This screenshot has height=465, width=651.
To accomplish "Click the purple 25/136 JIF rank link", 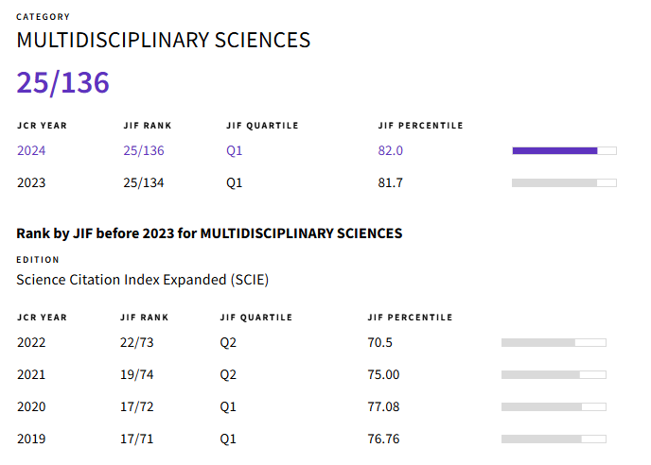I will [x=144, y=150].
